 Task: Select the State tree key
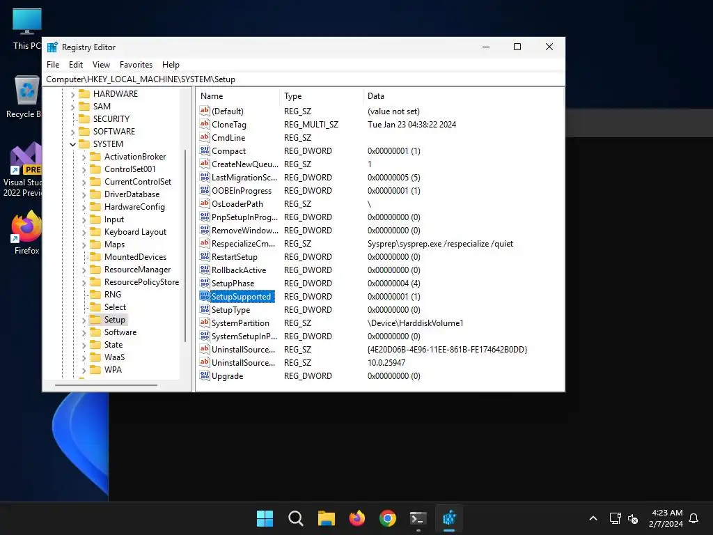(x=113, y=345)
